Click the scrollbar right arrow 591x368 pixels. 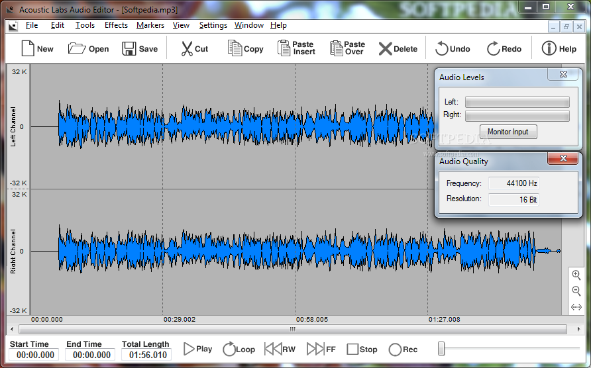(578, 329)
